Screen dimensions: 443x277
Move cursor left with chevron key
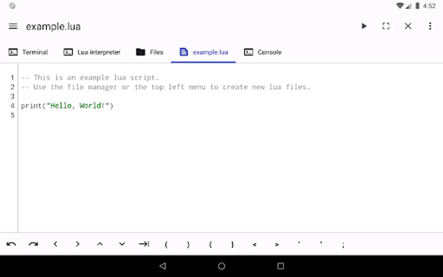tap(55, 244)
